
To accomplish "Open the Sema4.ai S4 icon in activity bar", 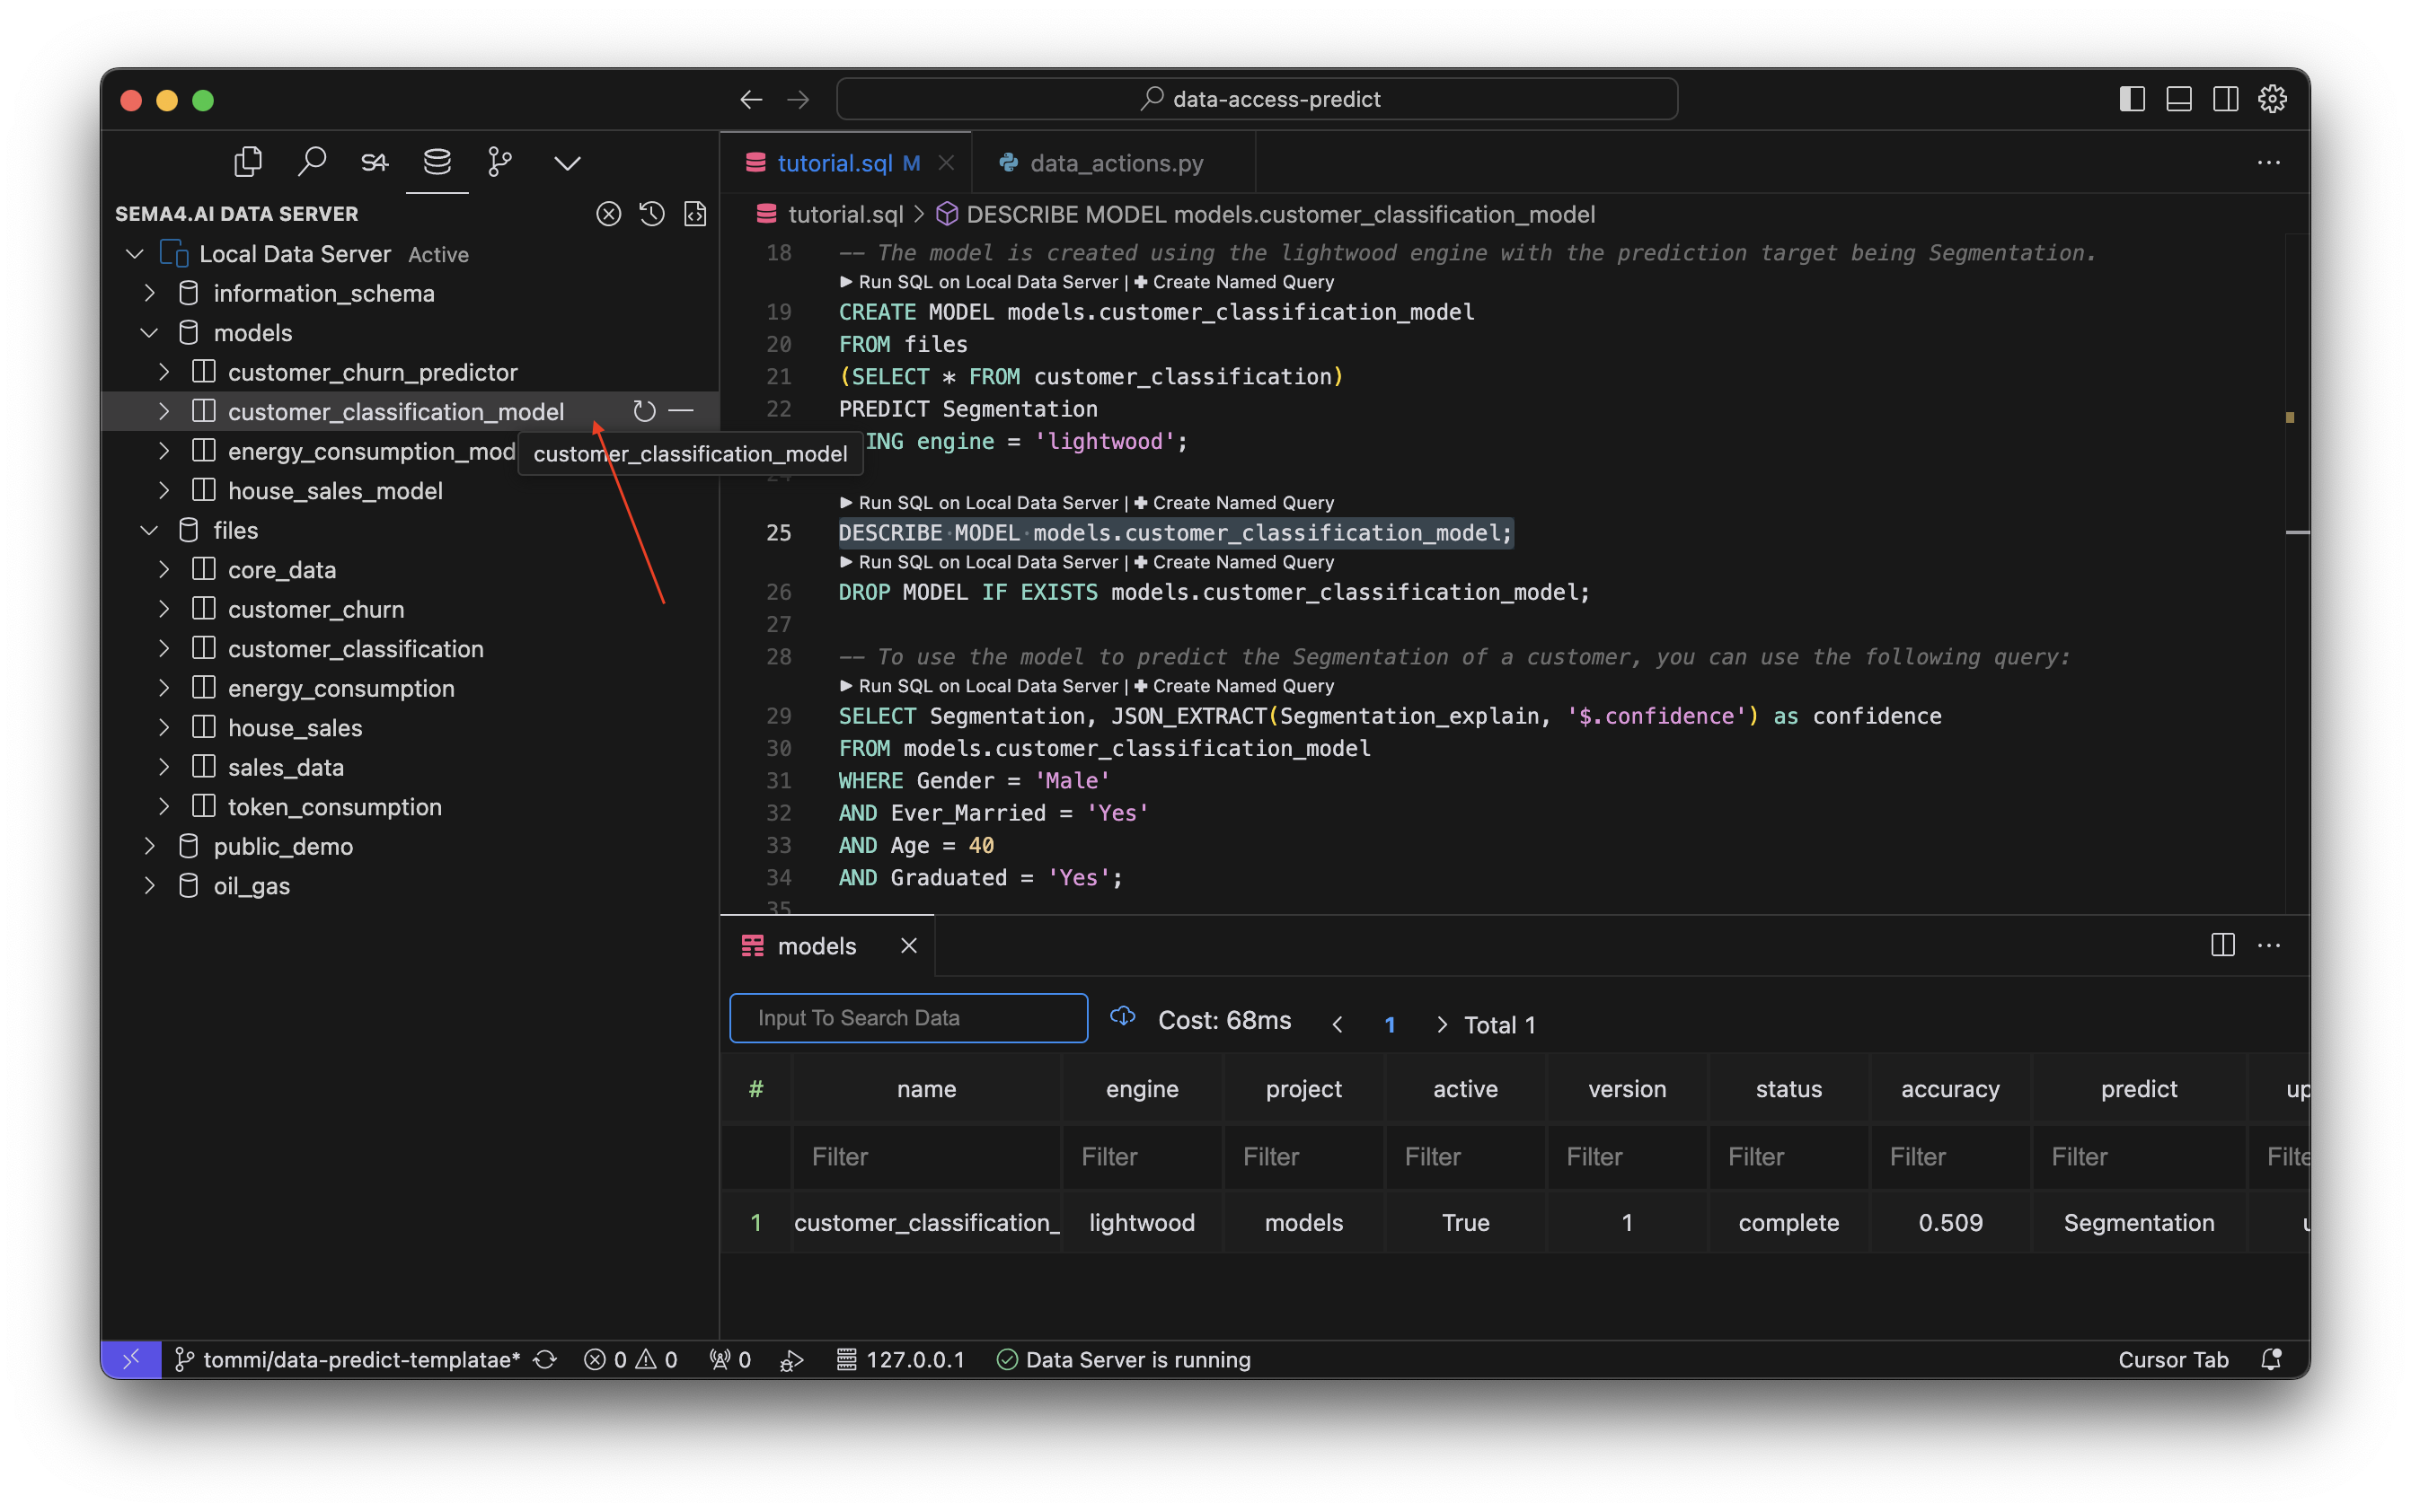I will [375, 161].
